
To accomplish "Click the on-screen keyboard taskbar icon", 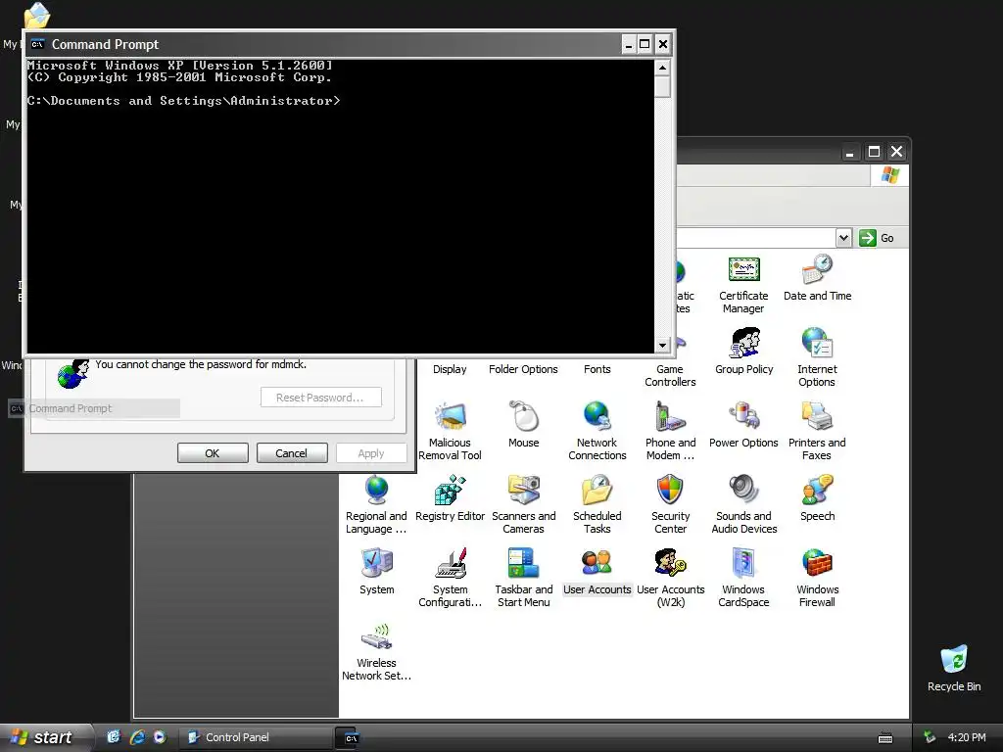I will point(885,738).
